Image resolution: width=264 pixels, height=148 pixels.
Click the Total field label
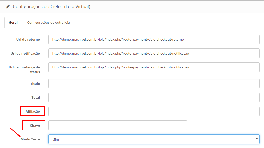36,97
